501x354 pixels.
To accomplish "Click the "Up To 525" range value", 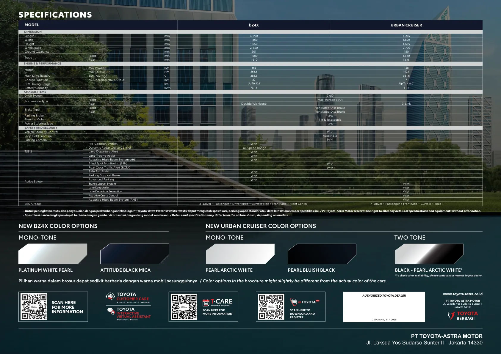I will point(254,84).
